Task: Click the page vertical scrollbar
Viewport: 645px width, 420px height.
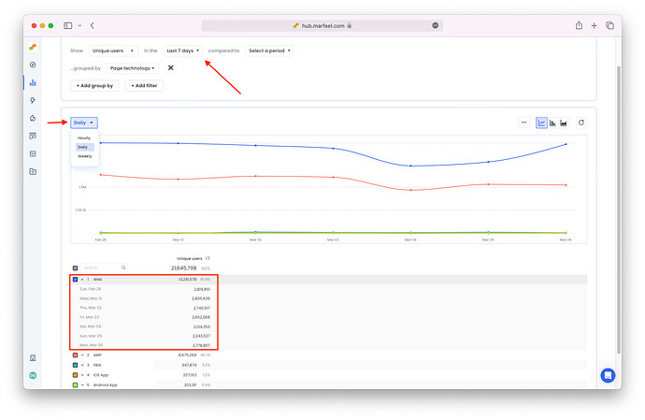Action: [618, 210]
